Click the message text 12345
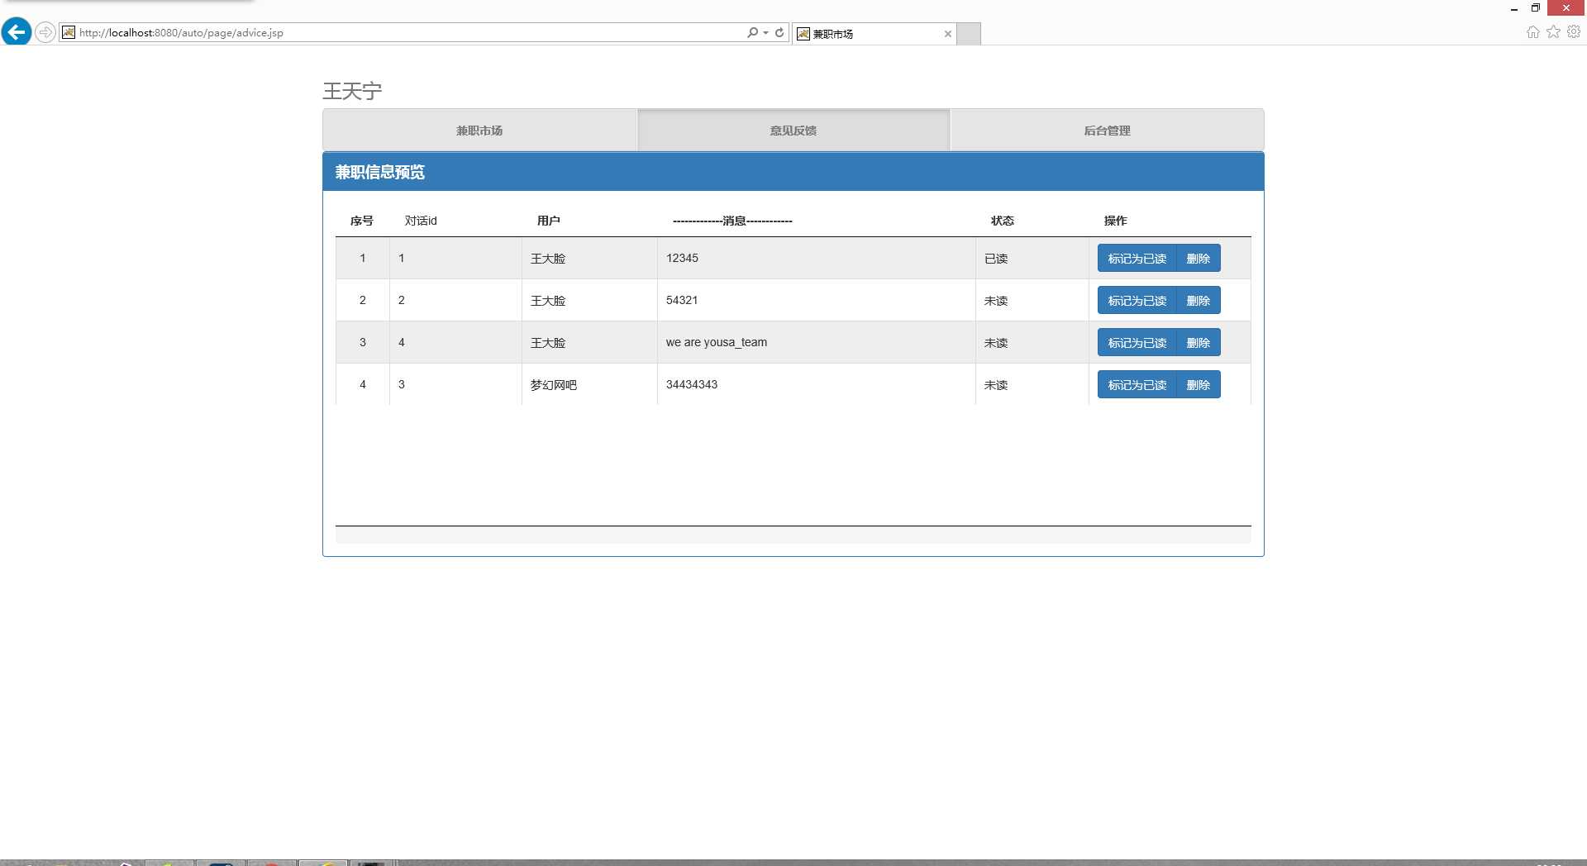The height and width of the screenshot is (866, 1587). click(x=682, y=258)
